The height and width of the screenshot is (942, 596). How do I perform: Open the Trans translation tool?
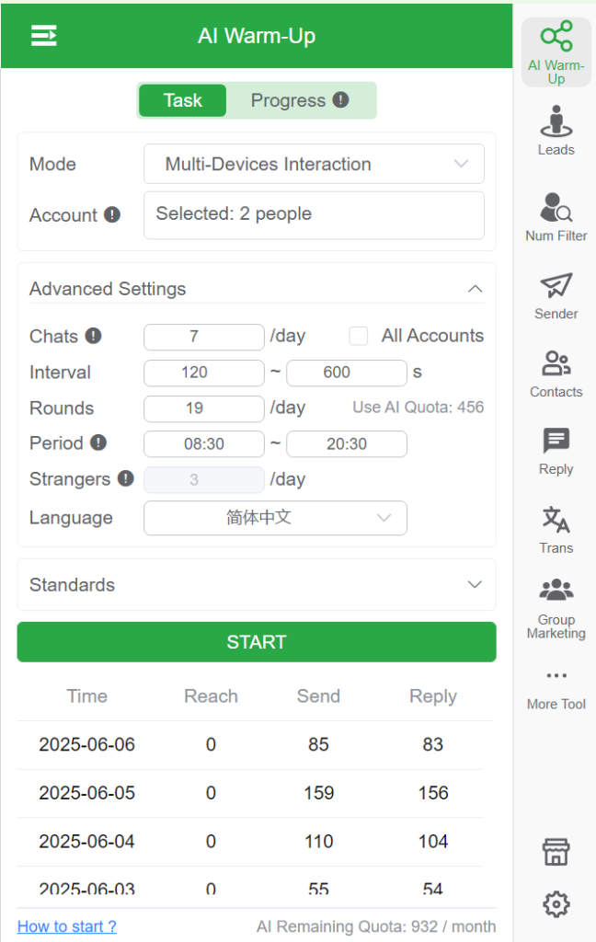pos(556,529)
